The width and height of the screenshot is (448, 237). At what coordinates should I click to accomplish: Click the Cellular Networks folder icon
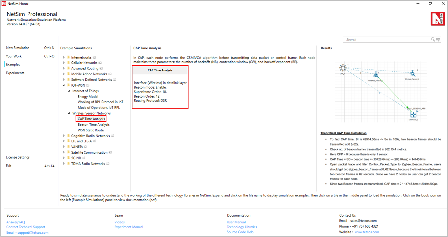[x=68, y=63]
